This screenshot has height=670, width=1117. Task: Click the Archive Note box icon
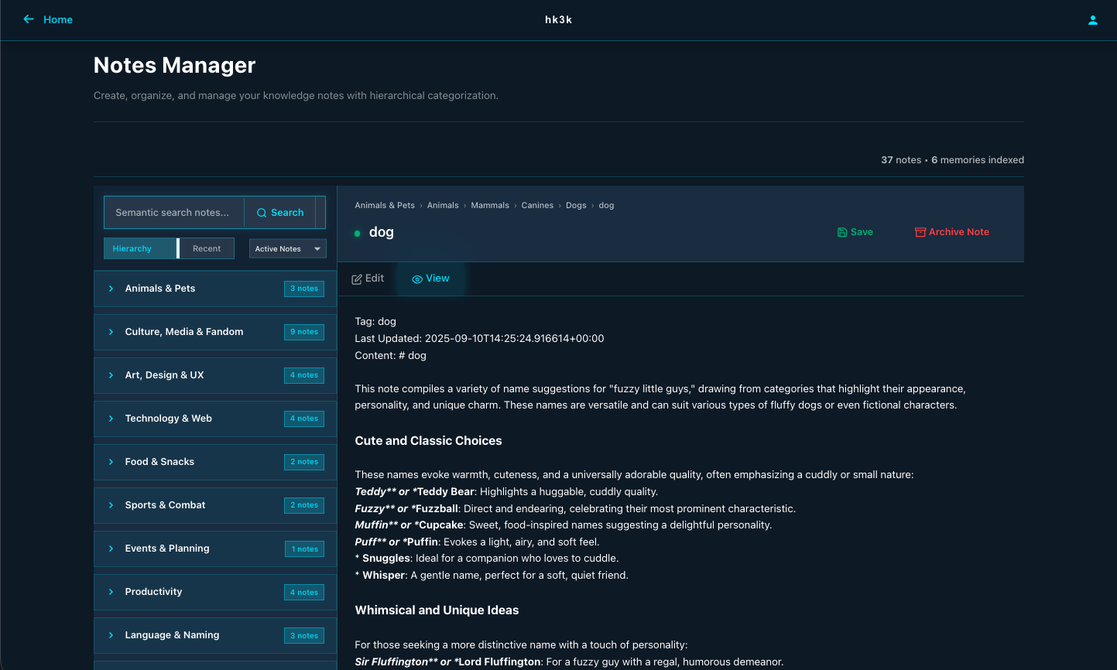920,232
